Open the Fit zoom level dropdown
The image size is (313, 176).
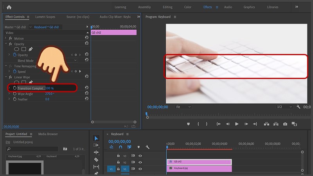(183, 107)
